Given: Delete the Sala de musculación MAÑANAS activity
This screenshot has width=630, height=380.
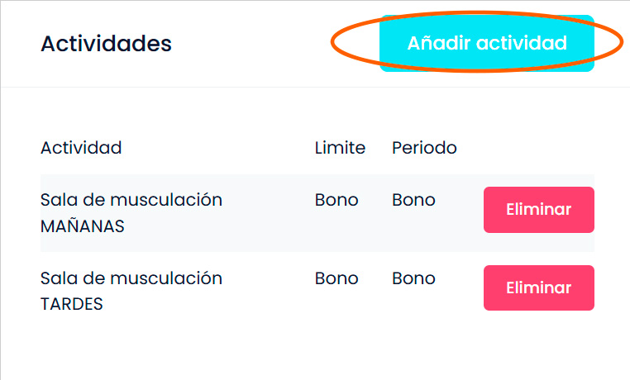Looking at the screenshot, I should coord(538,210).
